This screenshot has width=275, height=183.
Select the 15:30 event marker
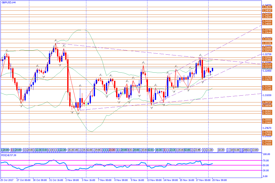[71, 150]
